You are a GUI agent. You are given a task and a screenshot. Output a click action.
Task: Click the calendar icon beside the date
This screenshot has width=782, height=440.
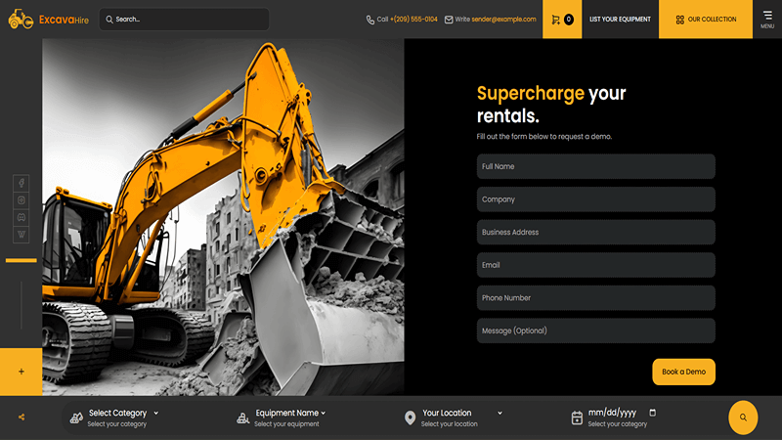(x=577, y=418)
